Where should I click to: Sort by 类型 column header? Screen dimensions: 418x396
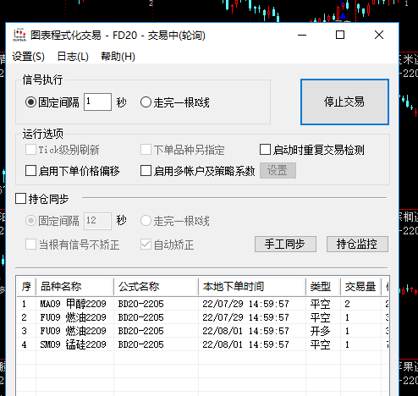point(323,287)
